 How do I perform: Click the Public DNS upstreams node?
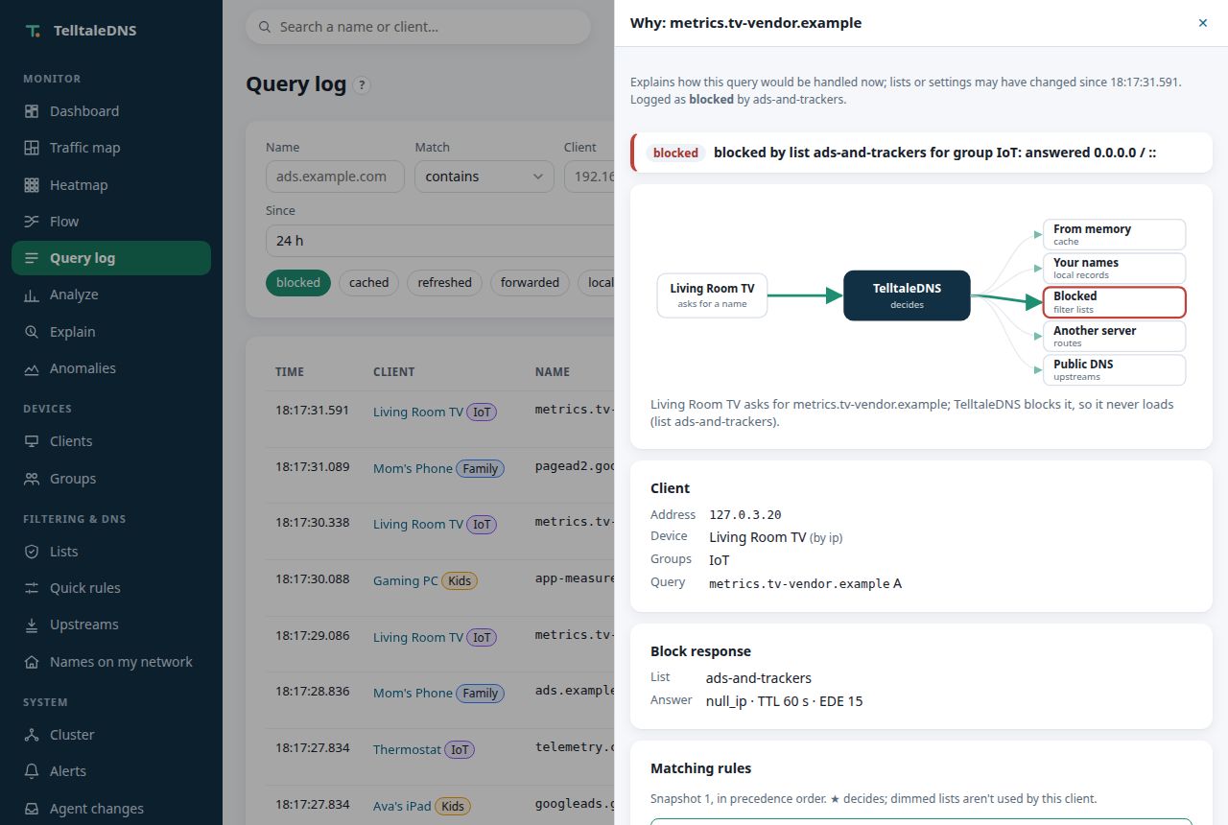click(1115, 370)
